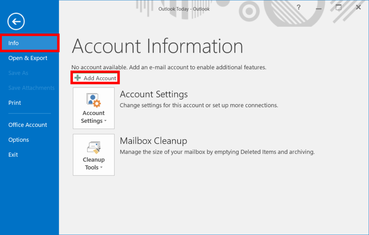Minimize the Outlook window
The width and height of the screenshot is (369, 235).
point(319,8)
